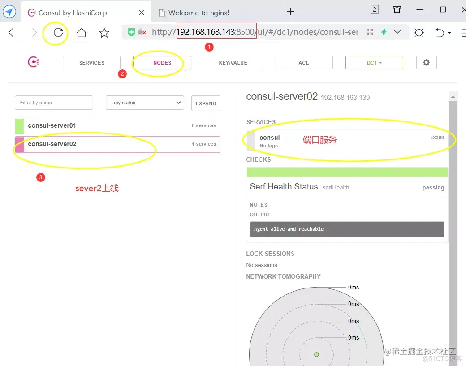Reload the page with refresh icon
This screenshot has height=366, width=466.
click(58, 32)
